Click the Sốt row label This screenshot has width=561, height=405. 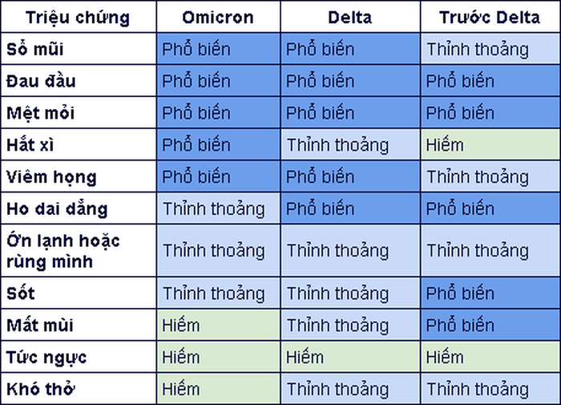[21, 293]
